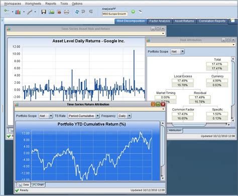Select the Factor Analysis tab
Image resolution: width=238 pixels, height=196 pixels.
[x=160, y=21]
